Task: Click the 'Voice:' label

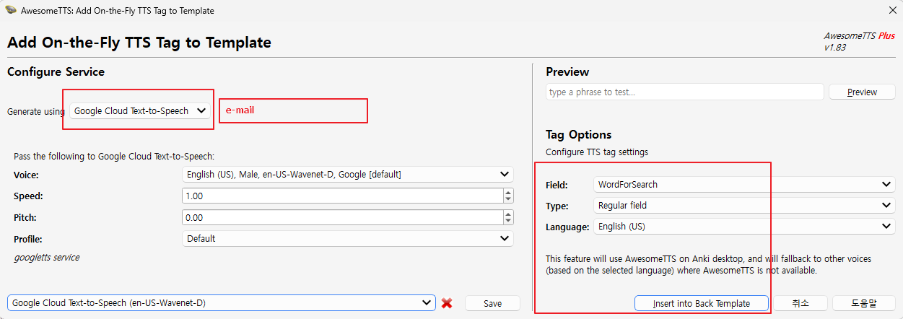Action: coord(26,175)
